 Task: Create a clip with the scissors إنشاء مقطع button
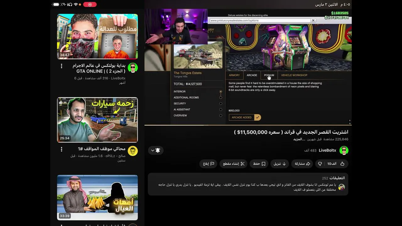(234, 164)
